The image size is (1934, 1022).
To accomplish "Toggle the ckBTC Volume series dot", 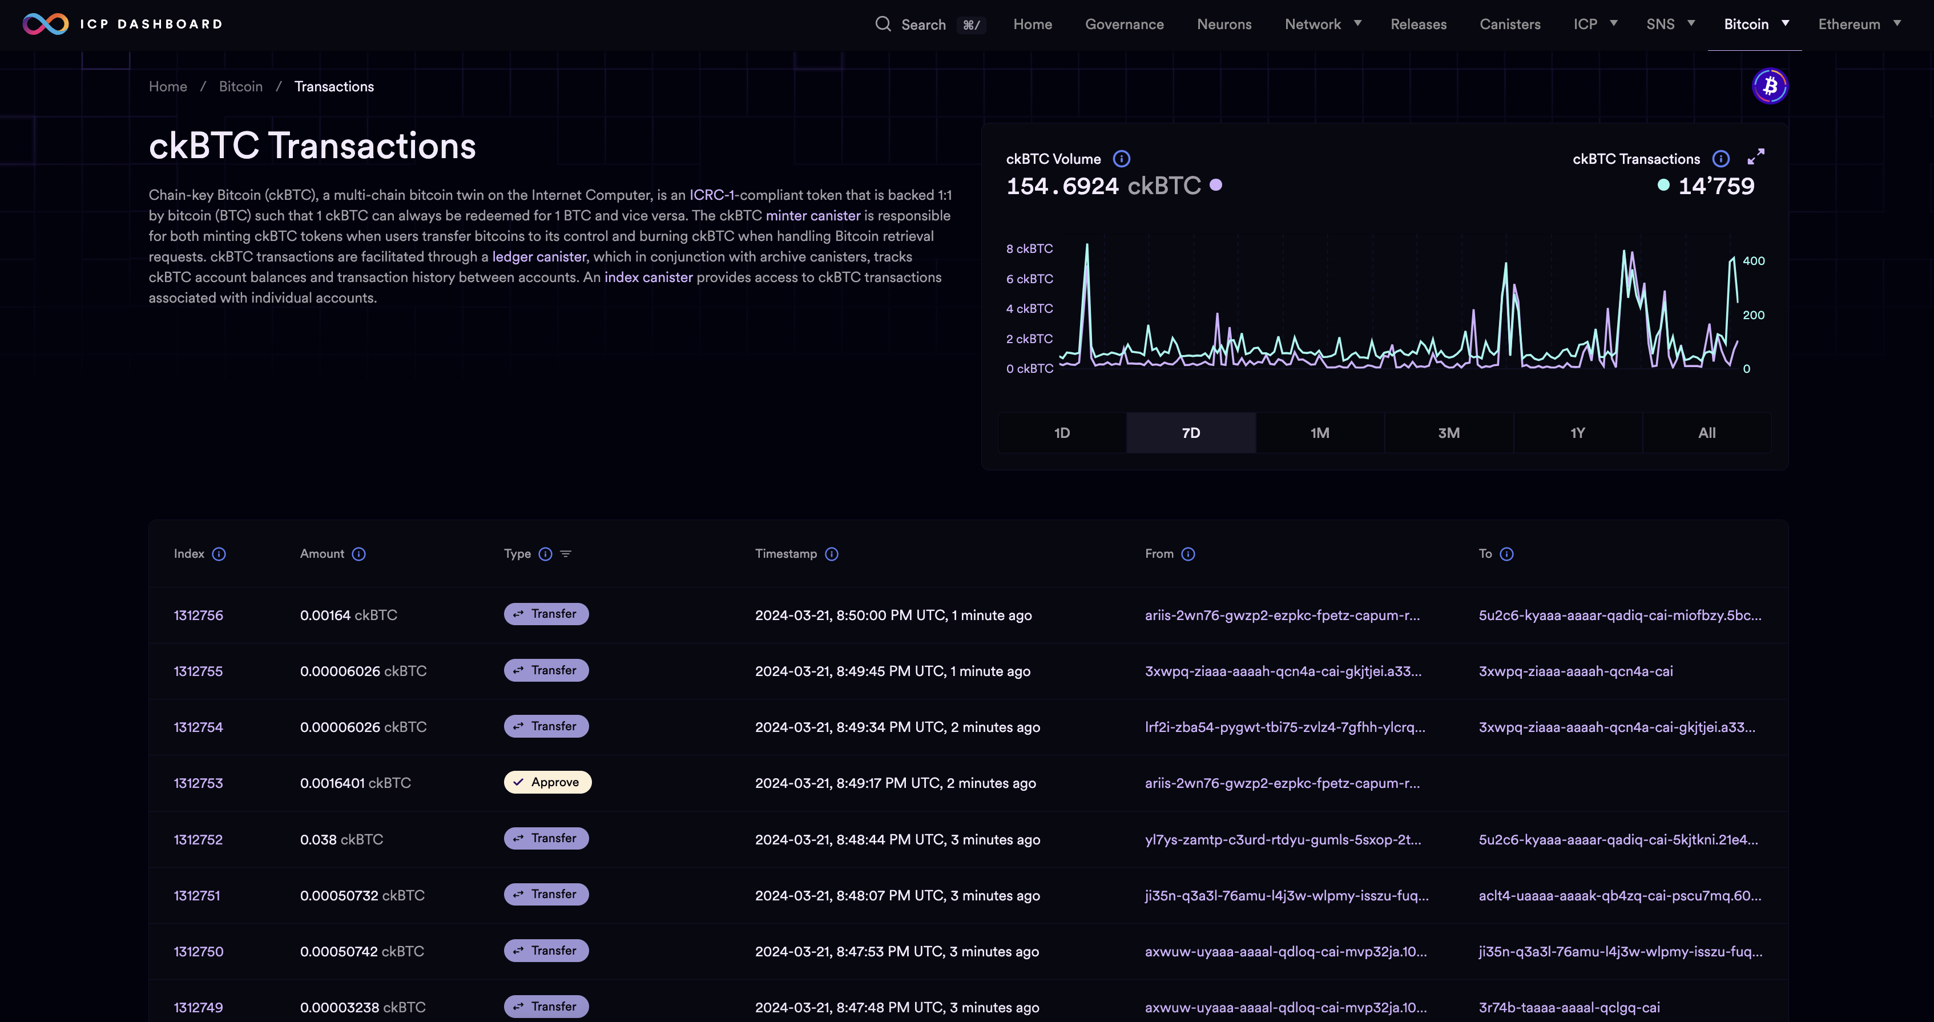I will click(x=1215, y=185).
